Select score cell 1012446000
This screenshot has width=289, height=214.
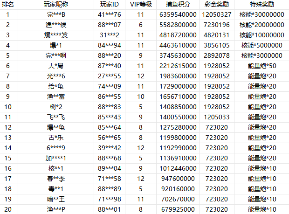coord(178,168)
